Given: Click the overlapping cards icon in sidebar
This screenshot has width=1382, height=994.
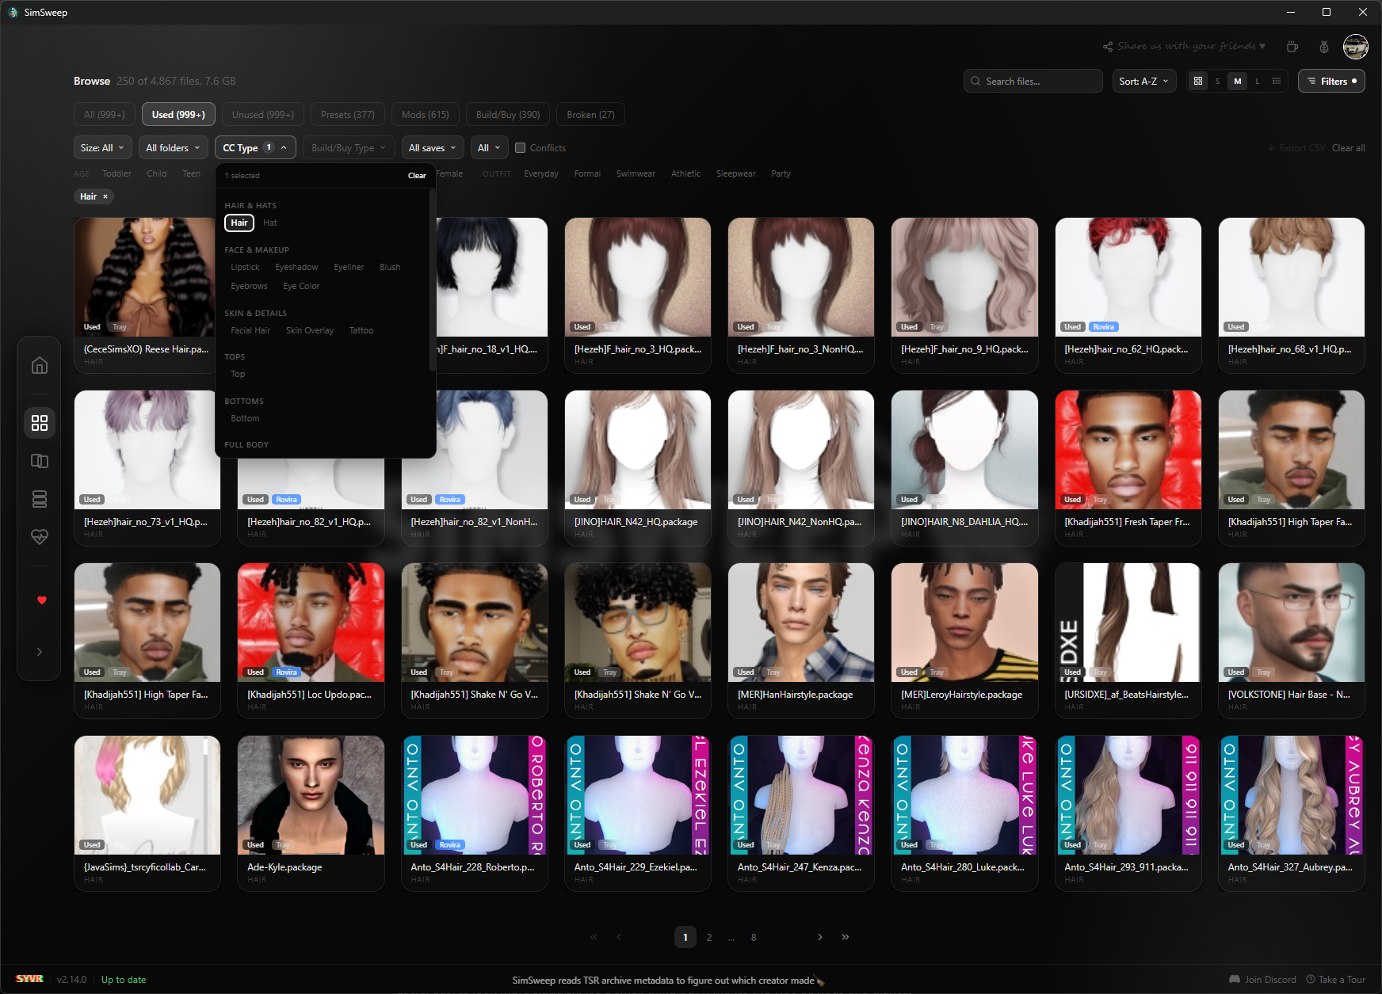Looking at the screenshot, I should tap(39, 461).
